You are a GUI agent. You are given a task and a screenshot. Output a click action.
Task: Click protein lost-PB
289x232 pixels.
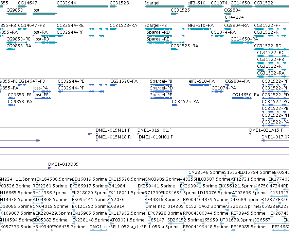click(42, 95)
